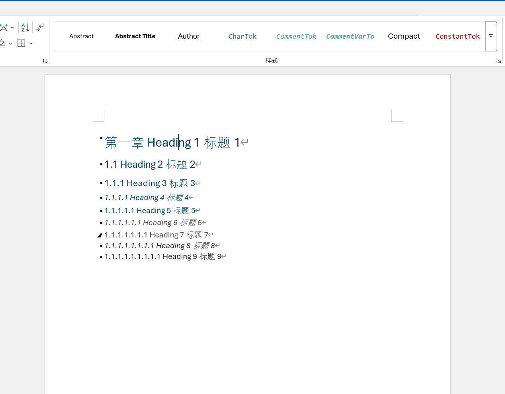Toggle show paragraph marks icon
This screenshot has width=505, height=394.
(x=39, y=27)
